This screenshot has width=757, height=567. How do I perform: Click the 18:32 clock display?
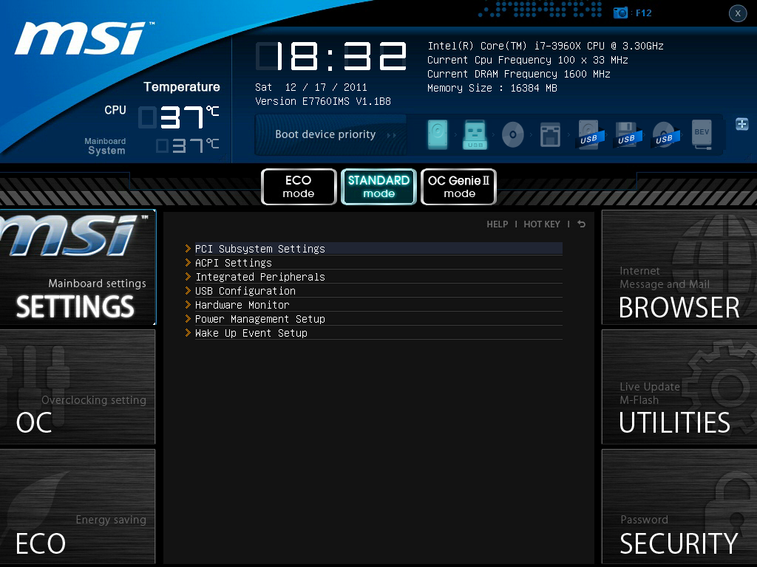point(332,56)
